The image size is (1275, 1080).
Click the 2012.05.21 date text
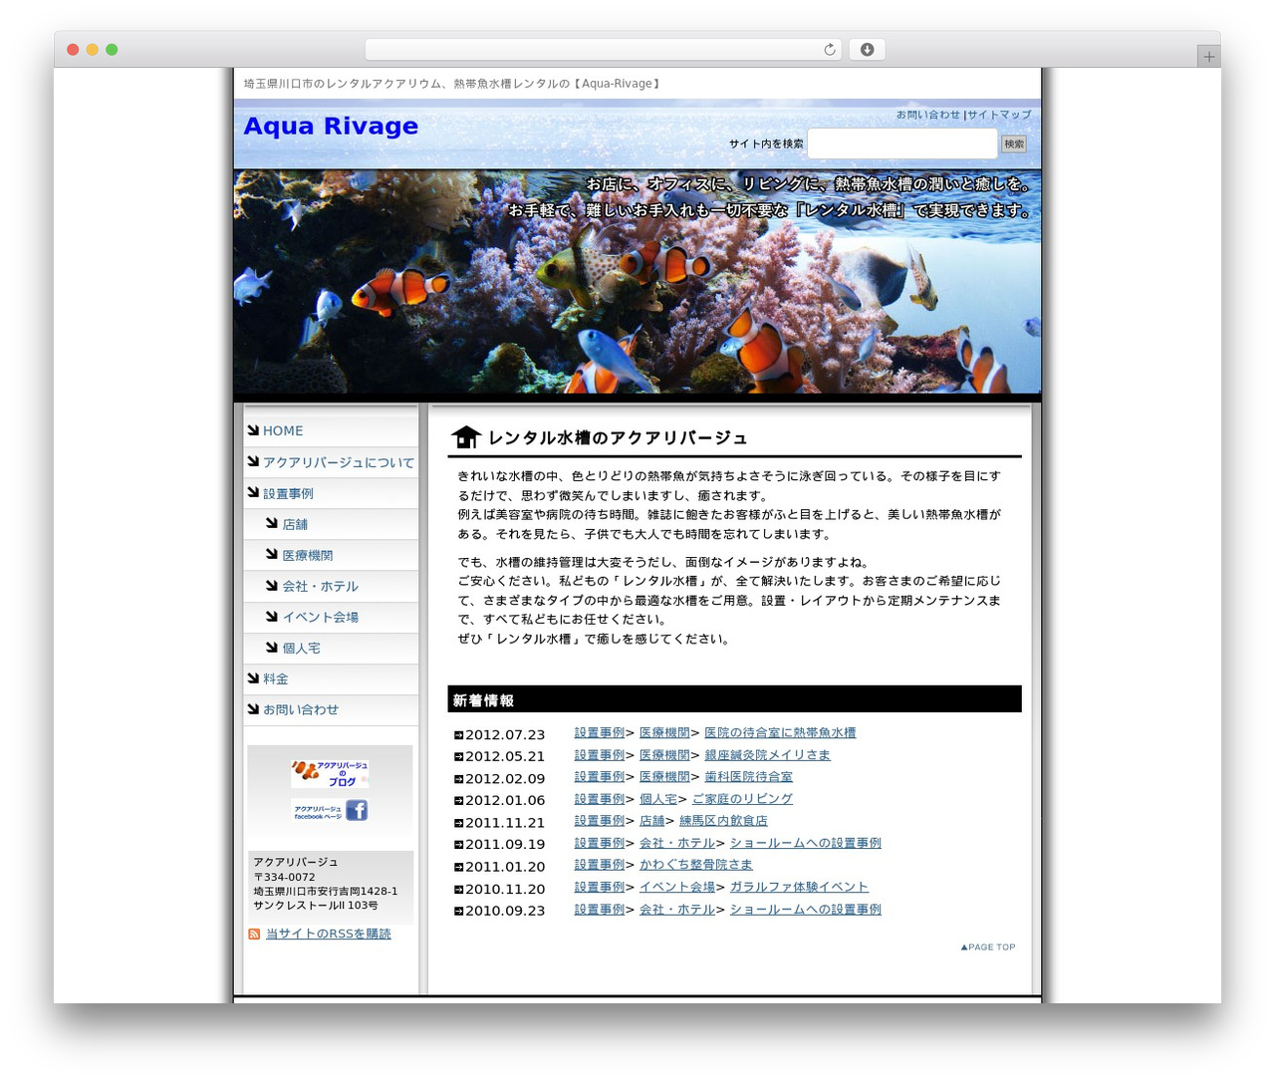[505, 756]
